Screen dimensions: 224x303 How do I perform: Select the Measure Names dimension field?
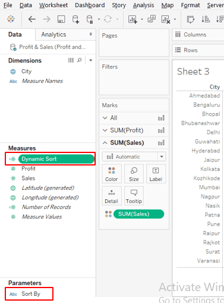pyautogui.click(x=42, y=81)
